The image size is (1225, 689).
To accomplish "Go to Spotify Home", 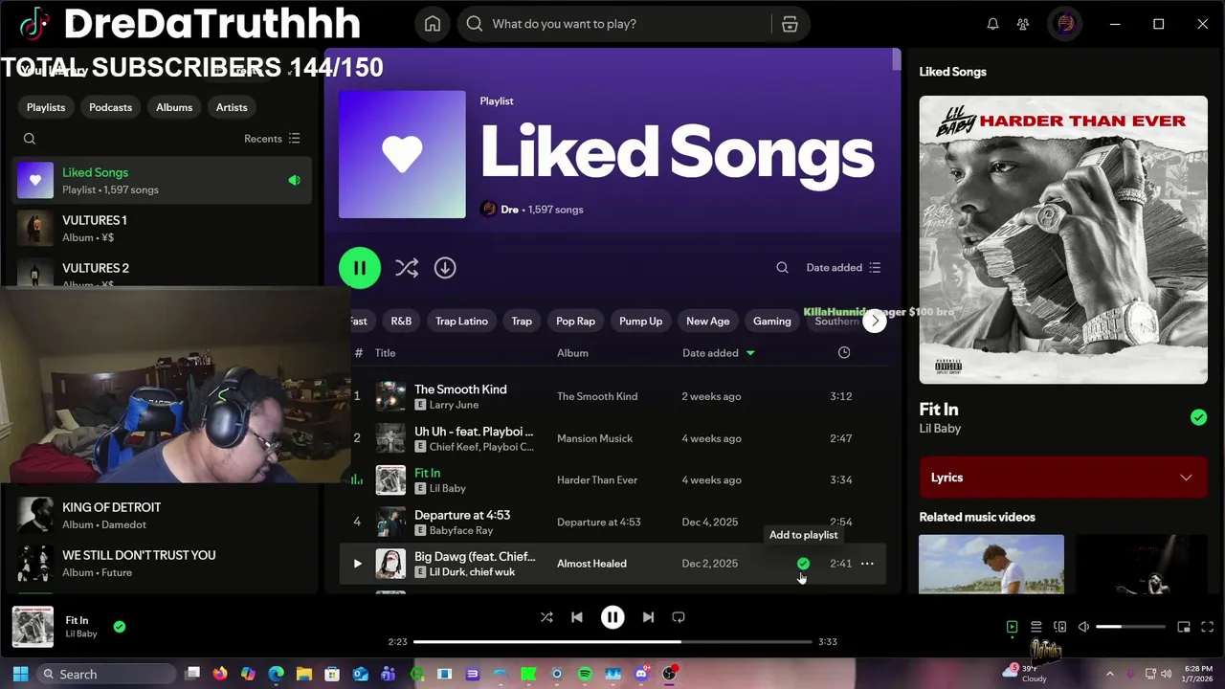I will coord(433,24).
